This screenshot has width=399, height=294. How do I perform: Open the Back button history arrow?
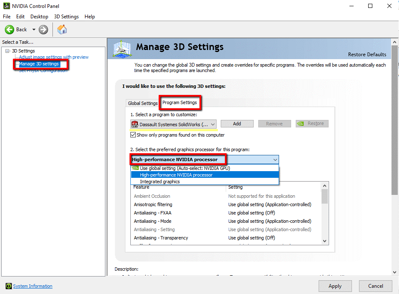34,30
